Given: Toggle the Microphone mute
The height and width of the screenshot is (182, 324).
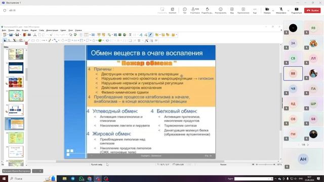Looking at the screenshot, I should [281, 10].
